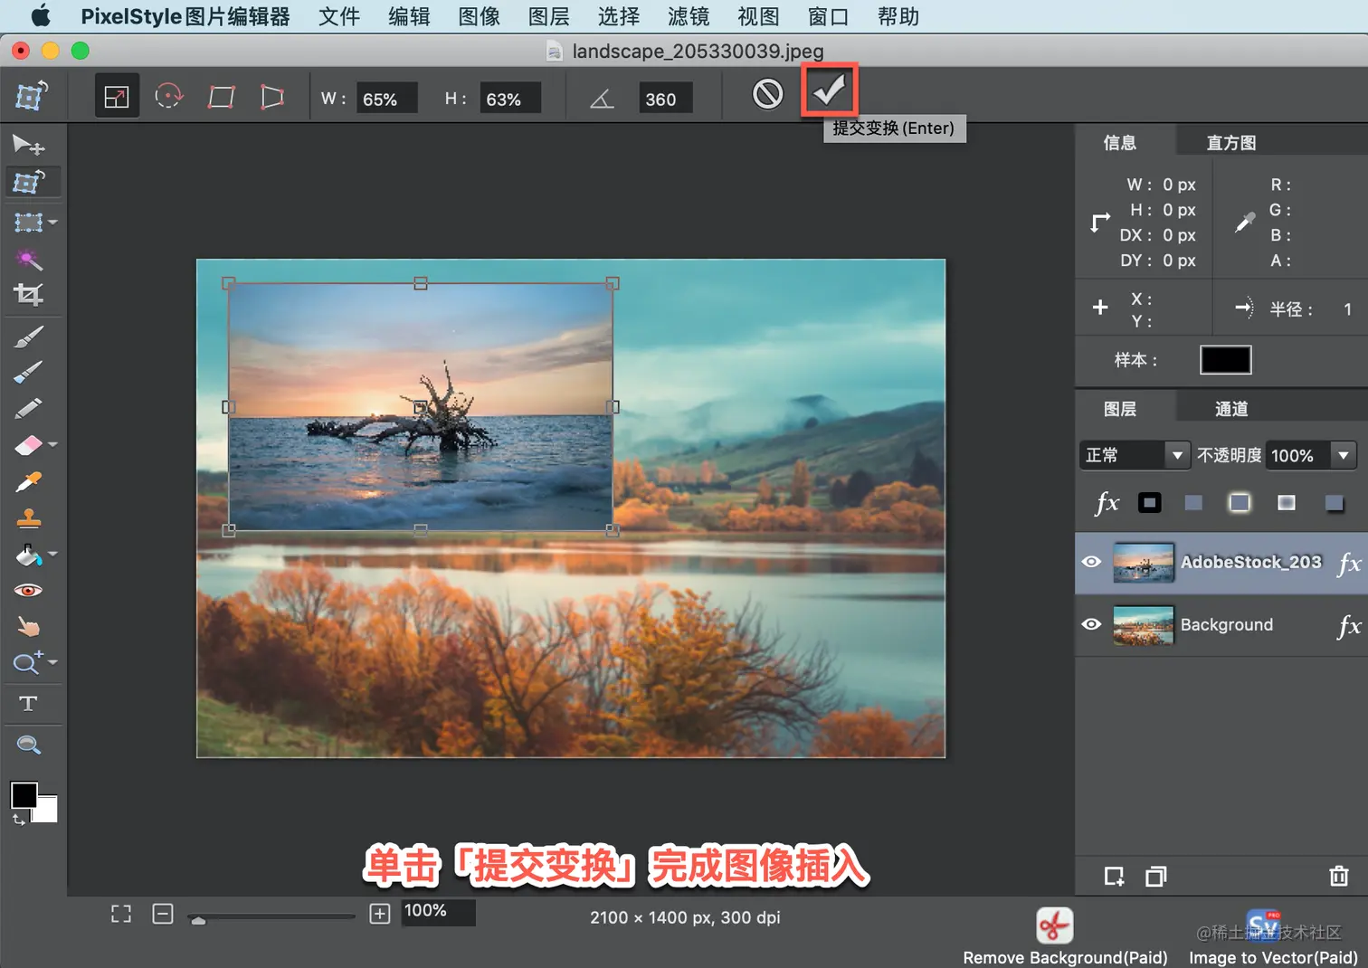Select the Paint Bucket tool
The width and height of the screenshot is (1368, 968).
(28, 554)
